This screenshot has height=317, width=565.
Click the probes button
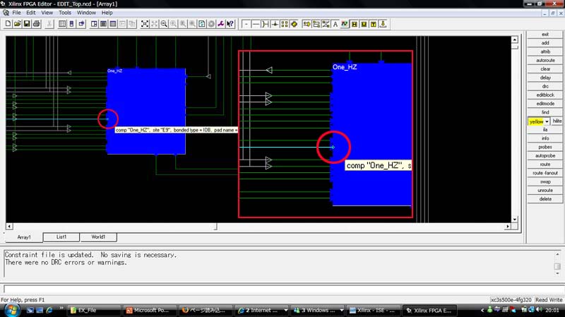pos(545,147)
